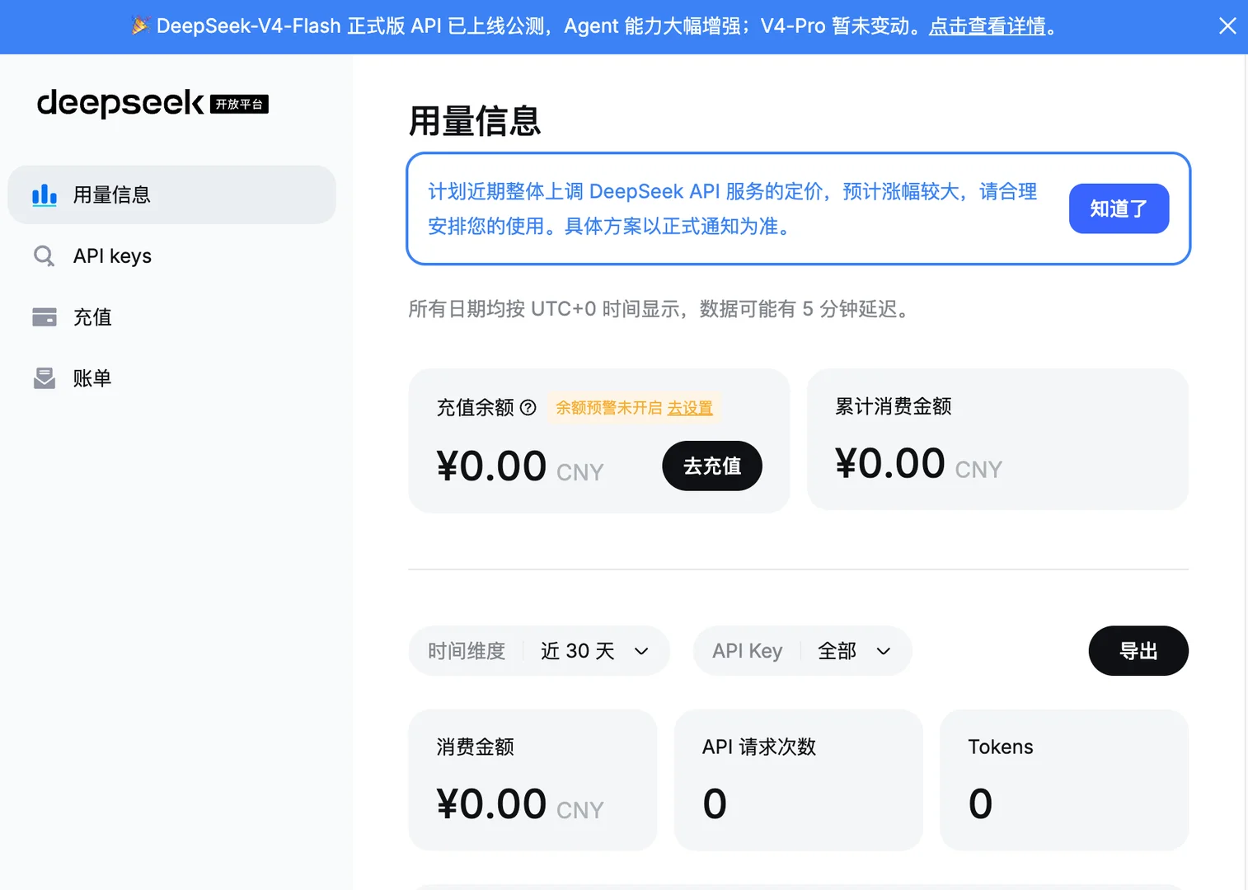Click the deepseek logo
The image size is (1248, 890).
pyautogui.click(x=120, y=103)
